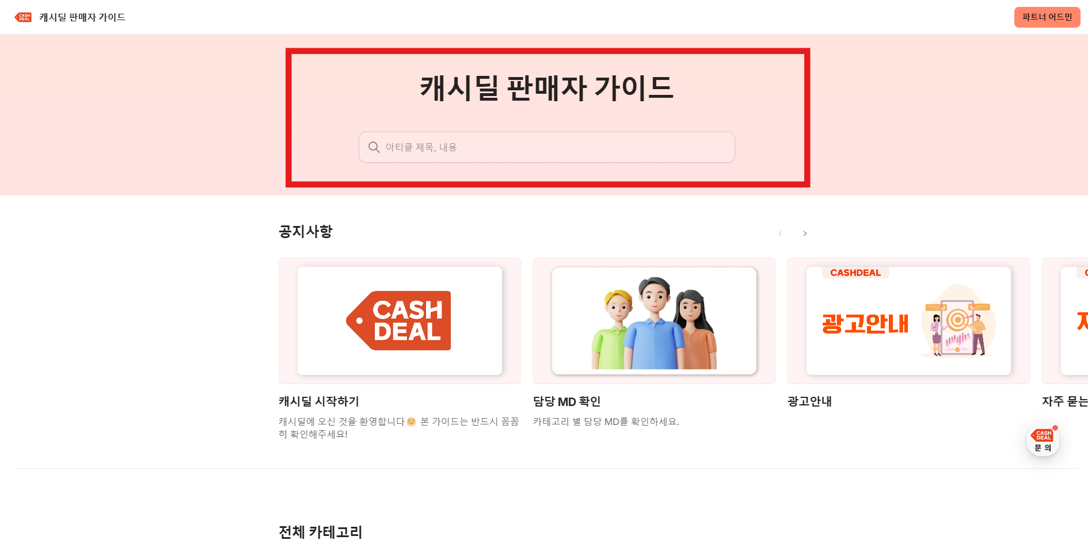Image resolution: width=1088 pixels, height=540 pixels.
Task: Click the 전체 카테고리 section heading
Action: pyautogui.click(x=321, y=532)
